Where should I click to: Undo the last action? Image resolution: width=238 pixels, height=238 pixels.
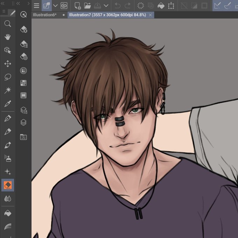click(x=118, y=6)
